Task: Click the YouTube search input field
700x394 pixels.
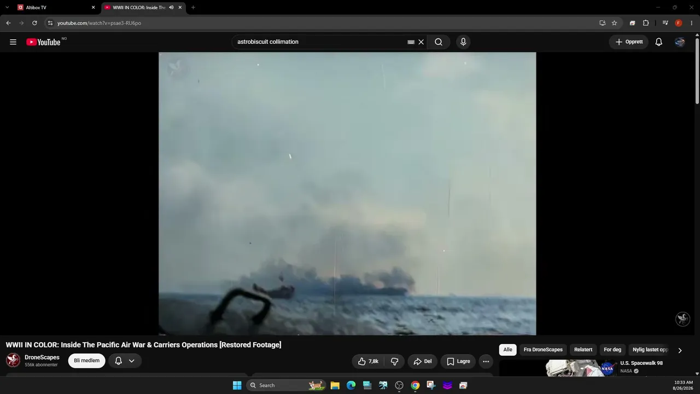Action: pos(320,42)
